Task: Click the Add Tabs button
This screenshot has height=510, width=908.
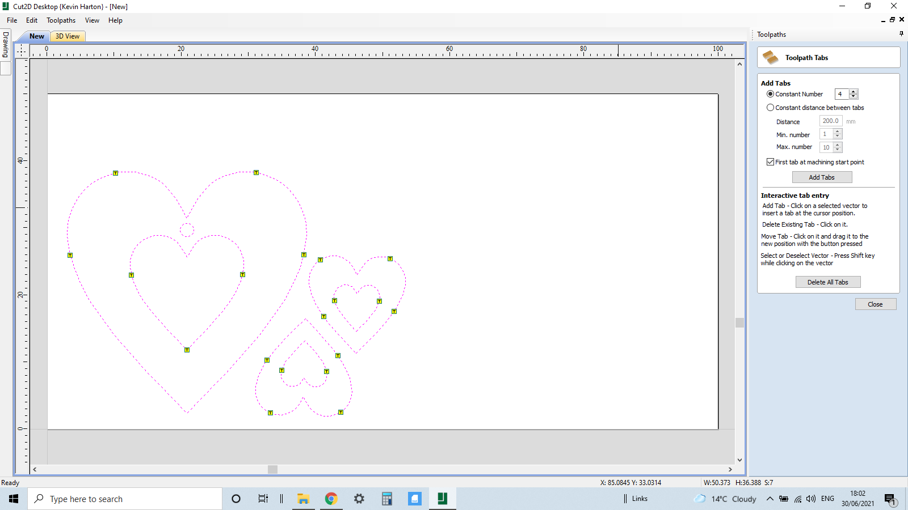Action: coord(822,177)
